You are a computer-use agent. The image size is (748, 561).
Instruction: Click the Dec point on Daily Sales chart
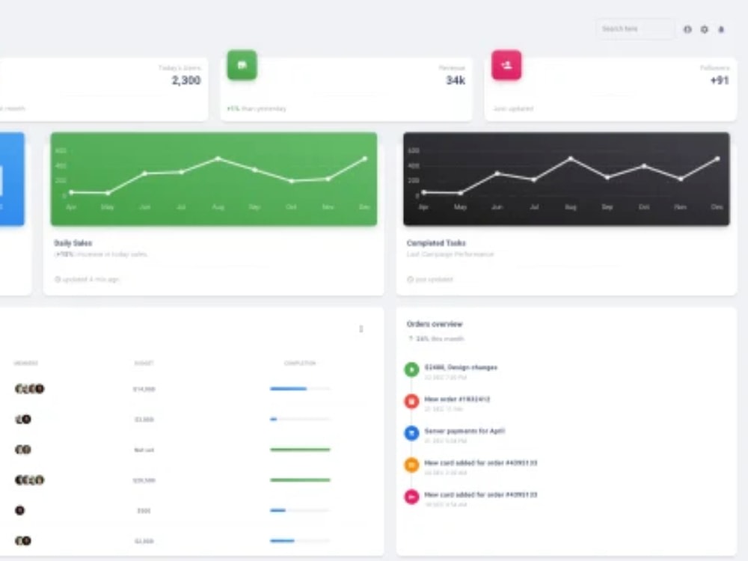(365, 159)
